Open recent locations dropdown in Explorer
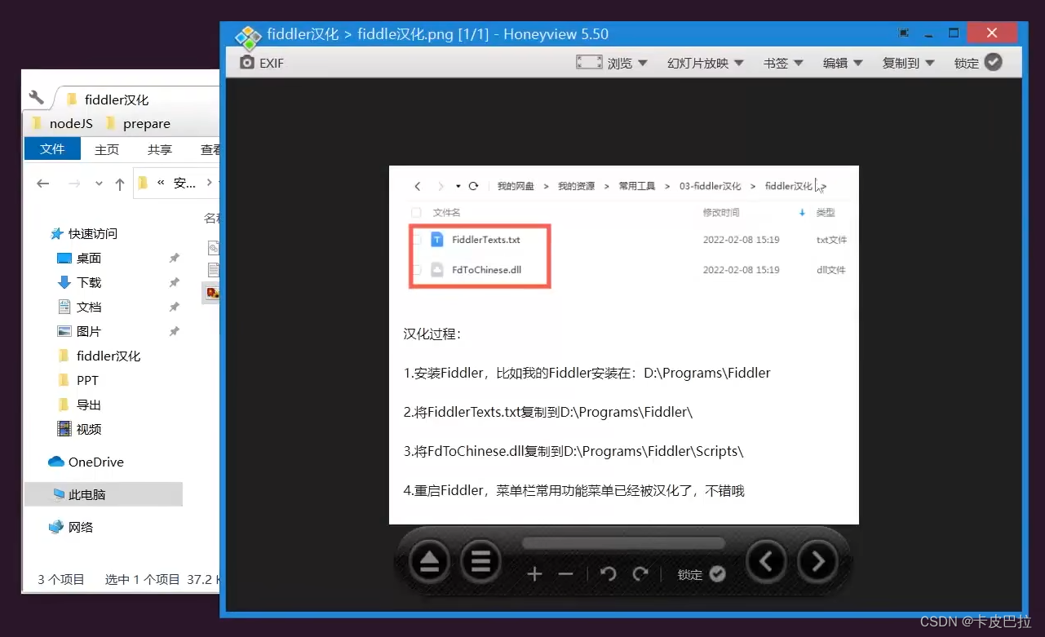The width and height of the screenshot is (1045, 637). [99, 184]
